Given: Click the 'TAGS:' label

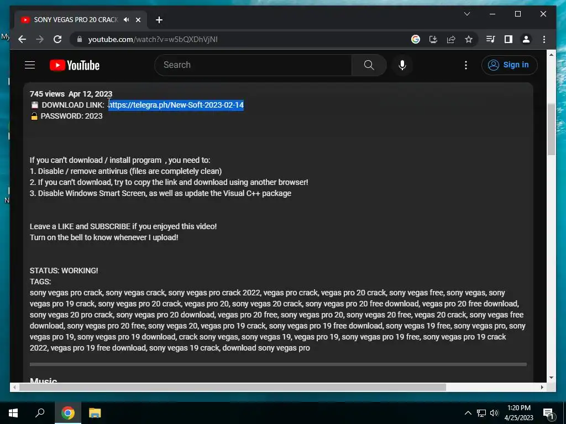Looking at the screenshot, I should [x=40, y=282].
